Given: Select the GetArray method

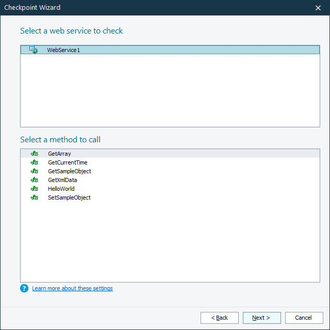Looking at the screenshot, I should tap(59, 154).
